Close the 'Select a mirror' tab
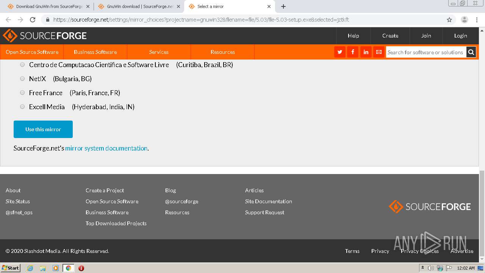 (x=269, y=6)
